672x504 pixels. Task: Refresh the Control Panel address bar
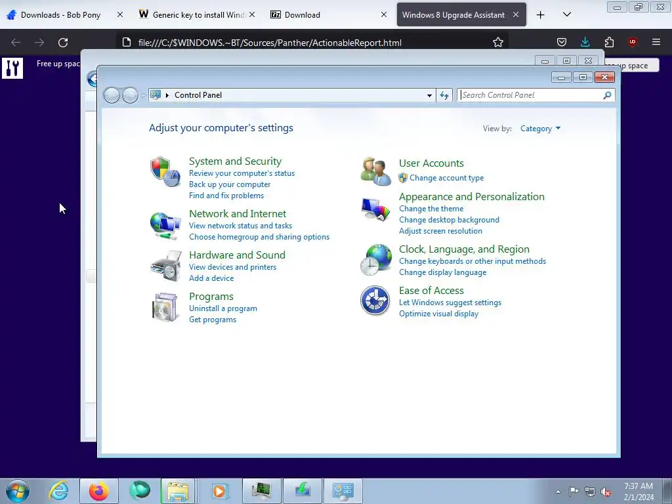[x=444, y=95]
